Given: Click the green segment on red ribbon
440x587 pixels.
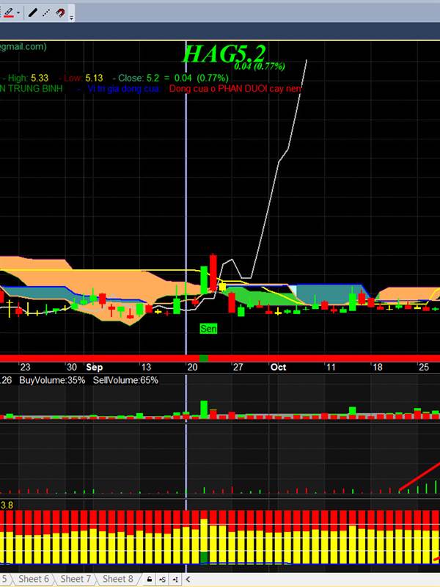Looking at the screenshot, I should point(204,358).
